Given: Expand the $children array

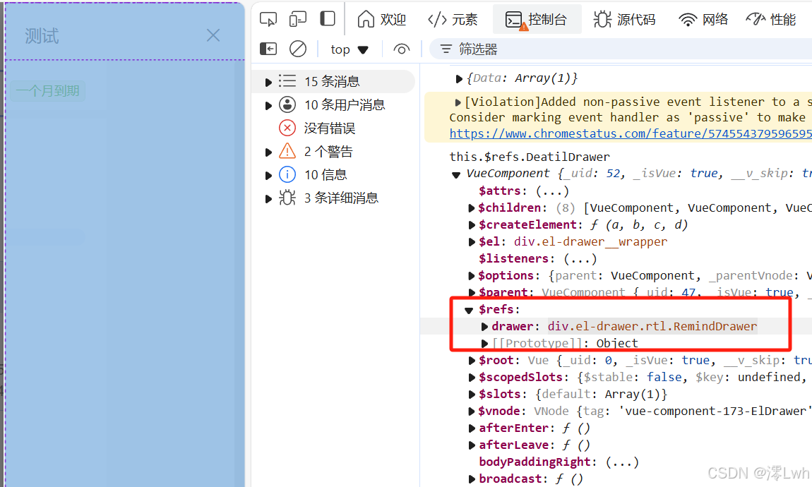Looking at the screenshot, I should point(472,208).
